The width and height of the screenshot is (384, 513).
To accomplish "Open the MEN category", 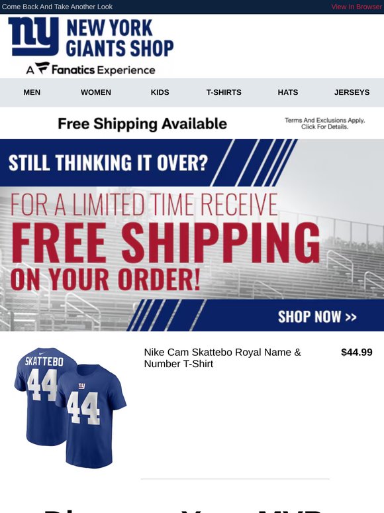I will click(x=32, y=92).
